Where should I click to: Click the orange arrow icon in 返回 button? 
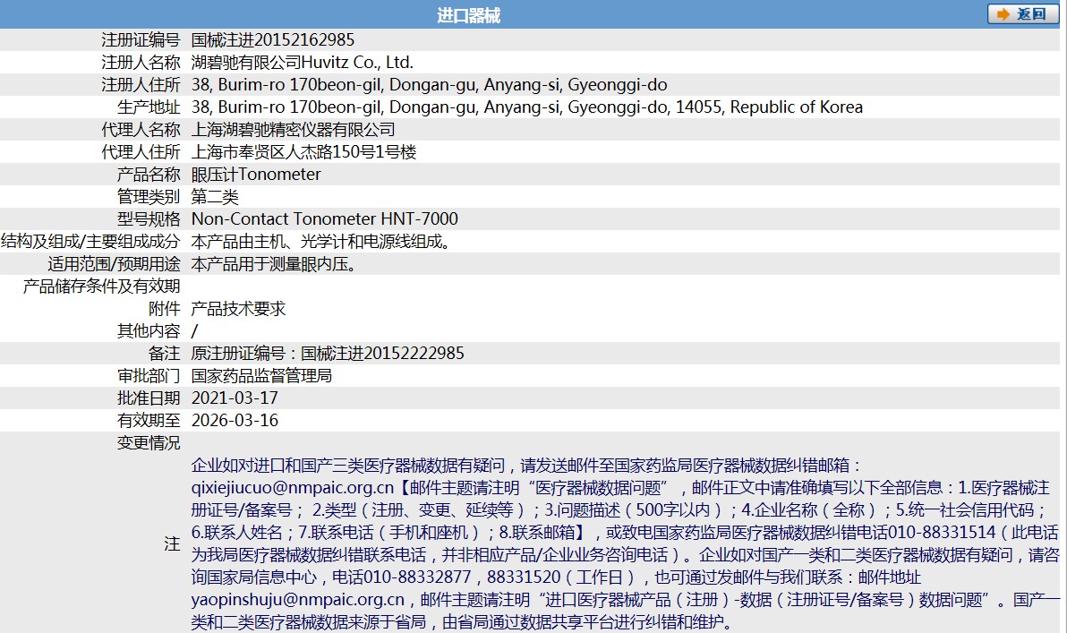[1003, 14]
